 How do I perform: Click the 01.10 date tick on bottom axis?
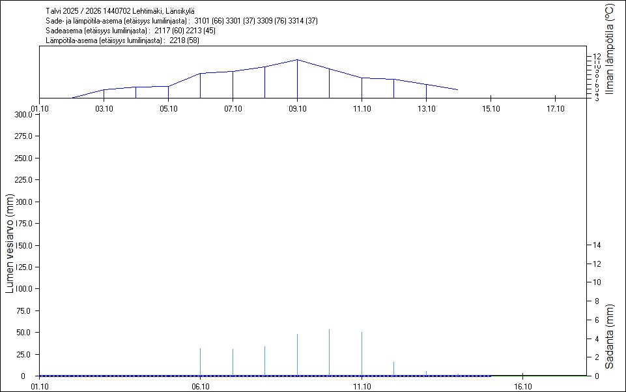click(39, 386)
